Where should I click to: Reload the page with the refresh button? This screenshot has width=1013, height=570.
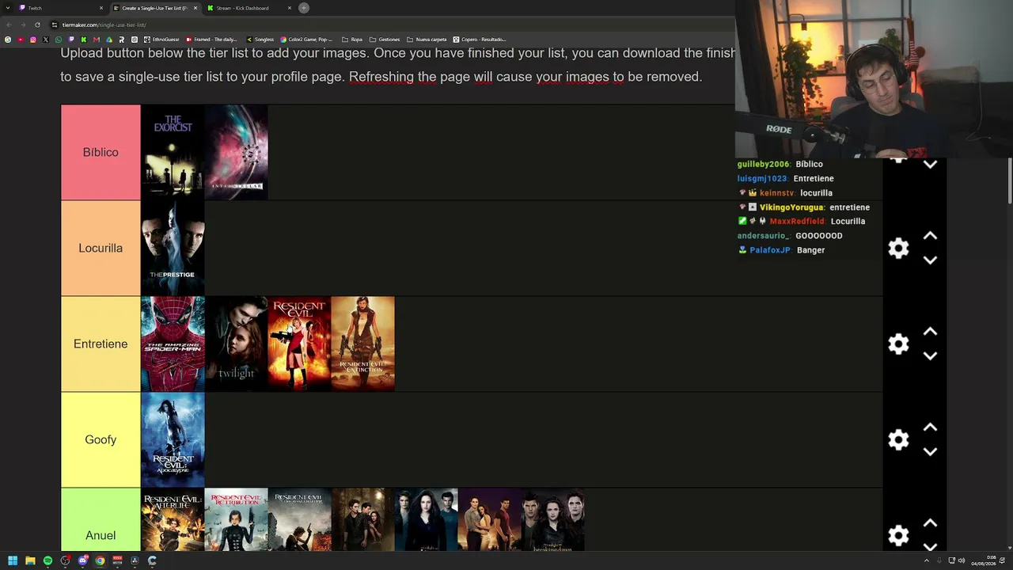point(37,25)
